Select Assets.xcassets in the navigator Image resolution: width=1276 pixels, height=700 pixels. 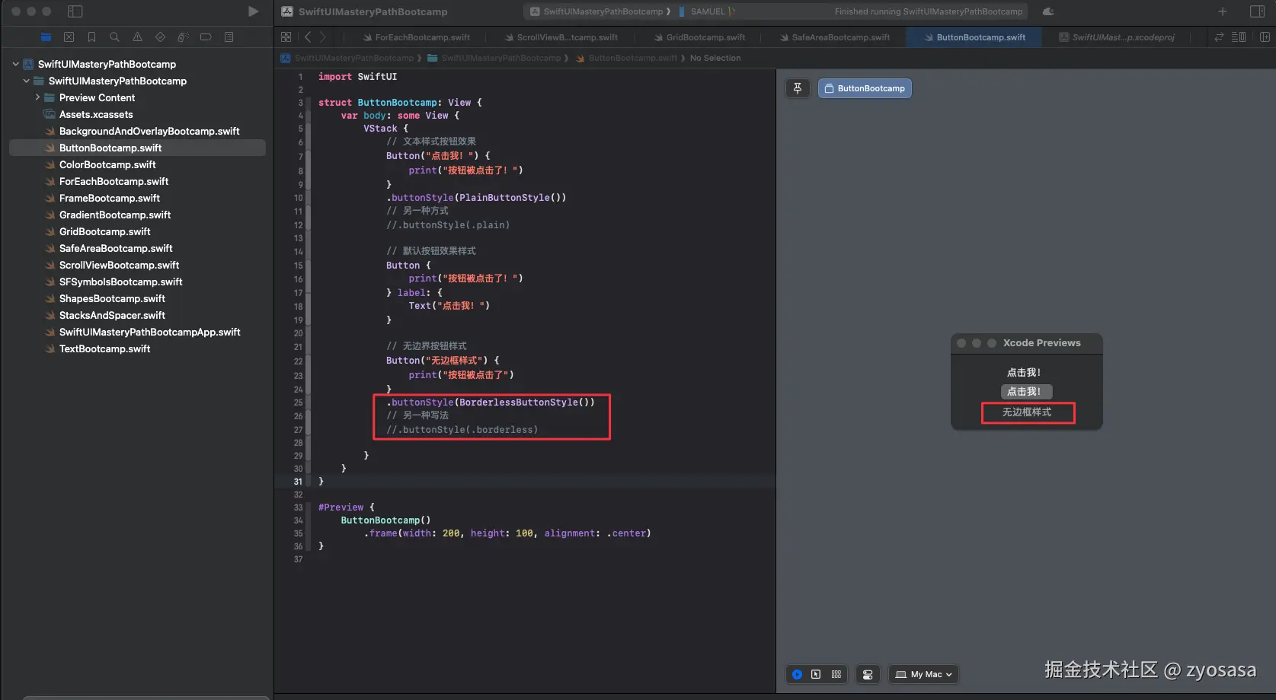pos(96,114)
